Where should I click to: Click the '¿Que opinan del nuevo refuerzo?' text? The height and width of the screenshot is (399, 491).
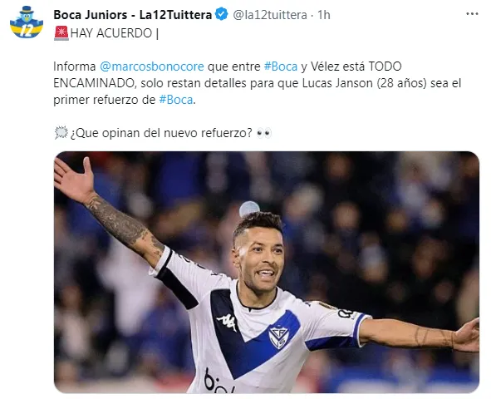coord(161,133)
